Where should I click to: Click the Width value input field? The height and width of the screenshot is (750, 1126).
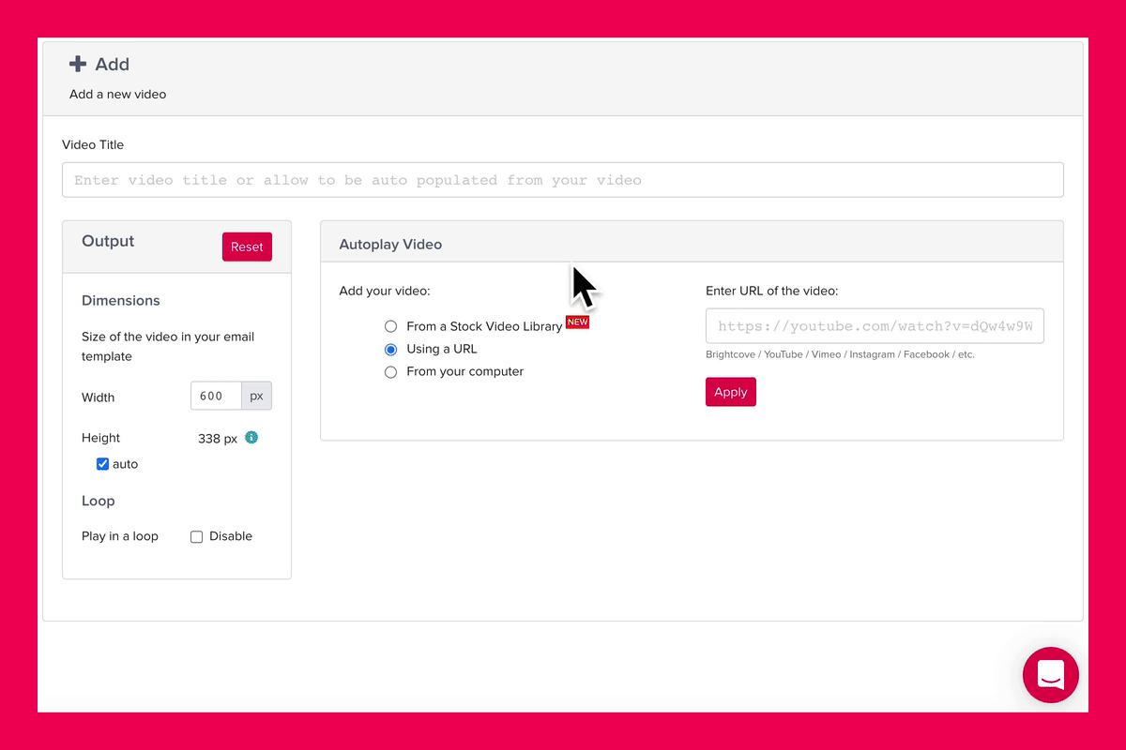(x=216, y=396)
